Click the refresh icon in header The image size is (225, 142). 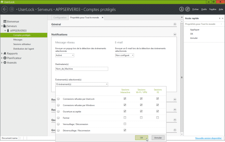(187, 9)
